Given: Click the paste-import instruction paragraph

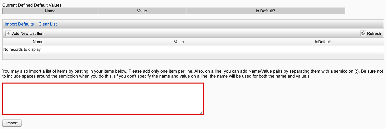Looking at the screenshot, I should click(154, 74).
